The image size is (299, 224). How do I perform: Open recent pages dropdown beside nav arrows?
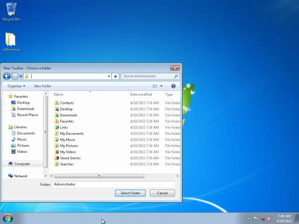point(21,76)
